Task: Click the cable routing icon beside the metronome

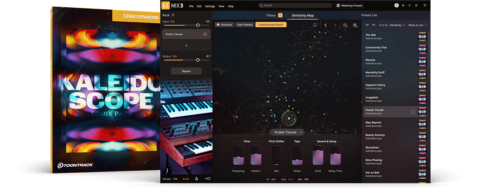Action: click(x=207, y=179)
